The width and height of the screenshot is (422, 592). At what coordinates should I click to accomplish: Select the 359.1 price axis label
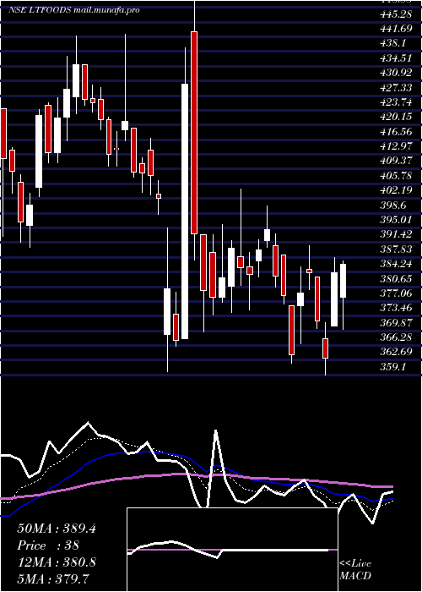393,366
